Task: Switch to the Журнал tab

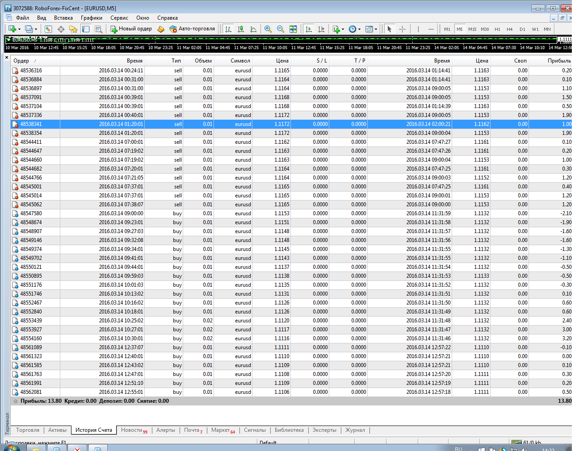Action: click(355, 430)
